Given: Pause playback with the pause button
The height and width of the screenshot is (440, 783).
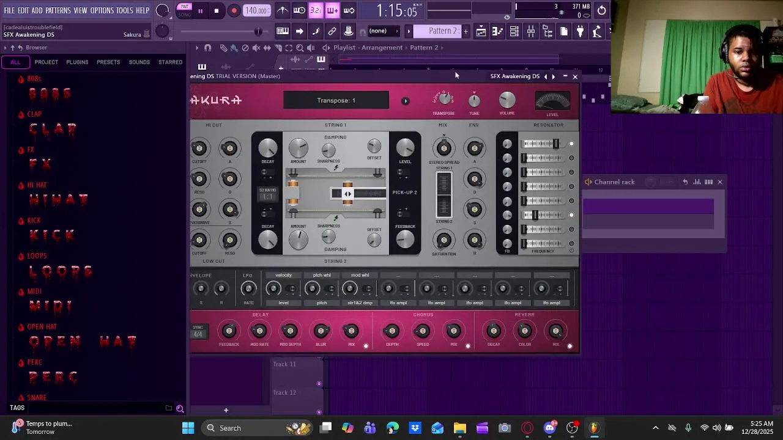Looking at the screenshot, I should (x=200, y=11).
